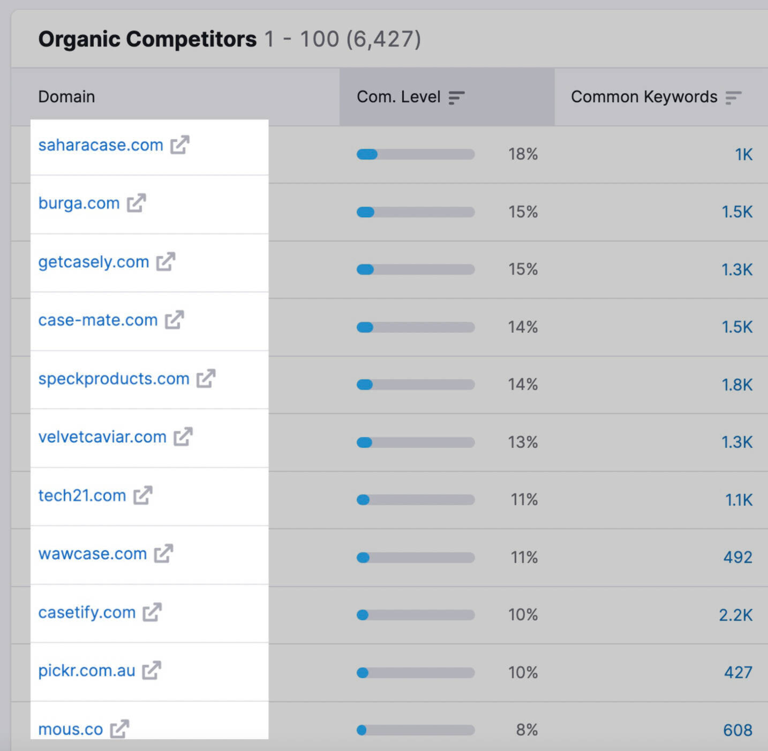This screenshot has width=768, height=751.
Task: Click getcasely.com's 15% competition value
Action: tap(523, 269)
